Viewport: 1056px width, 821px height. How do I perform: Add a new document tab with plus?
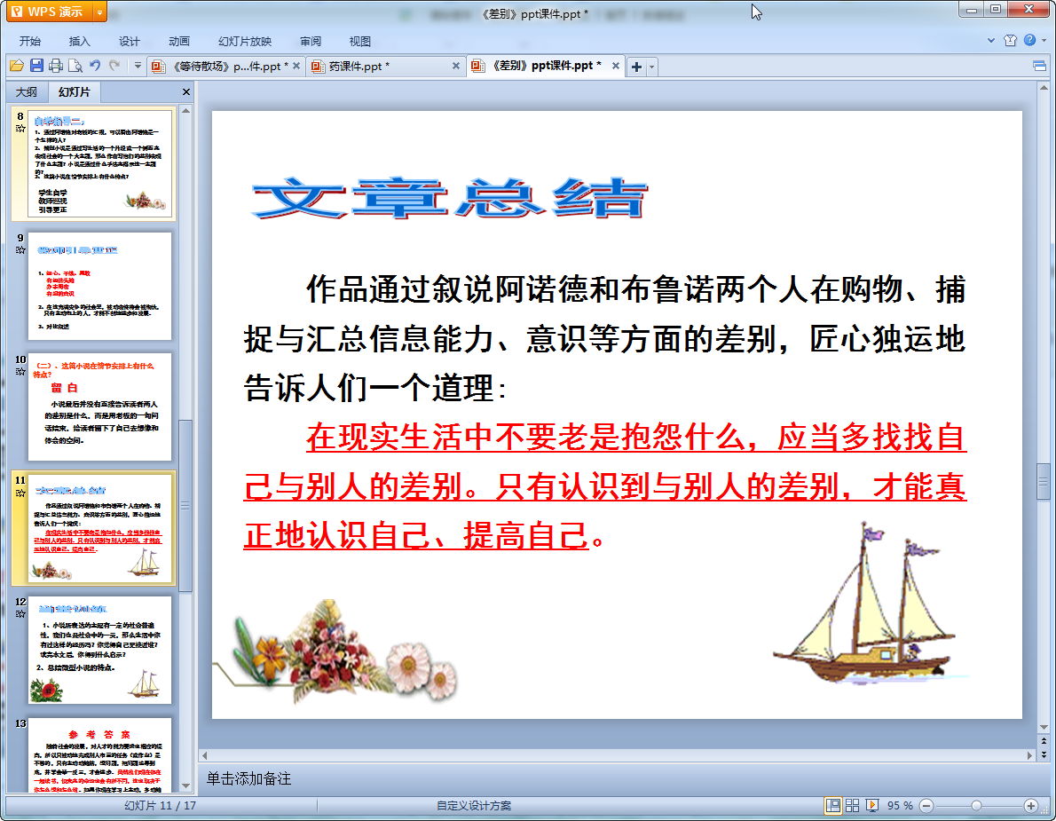(636, 67)
